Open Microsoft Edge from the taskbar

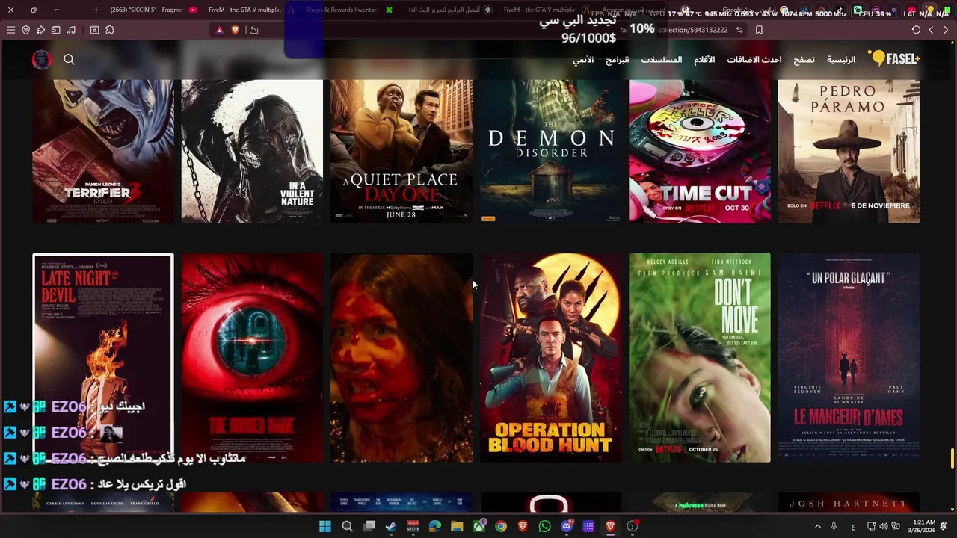pos(435,526)
